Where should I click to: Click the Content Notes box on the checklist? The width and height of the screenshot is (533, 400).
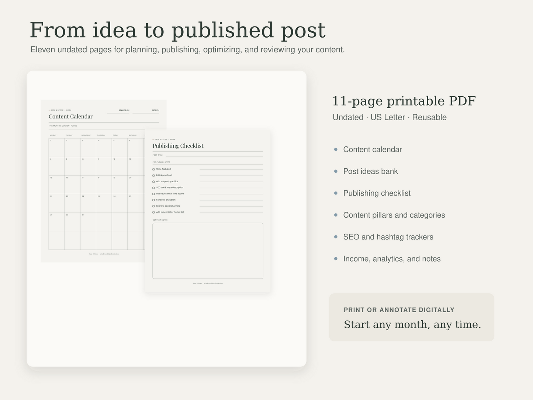click(x=208, y=251)
